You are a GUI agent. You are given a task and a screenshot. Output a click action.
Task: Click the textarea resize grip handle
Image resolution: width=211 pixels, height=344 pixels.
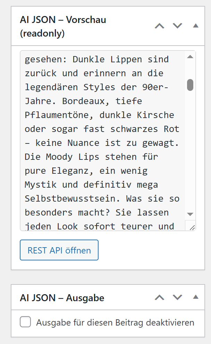pyautogui.click(x=192, y=227)
